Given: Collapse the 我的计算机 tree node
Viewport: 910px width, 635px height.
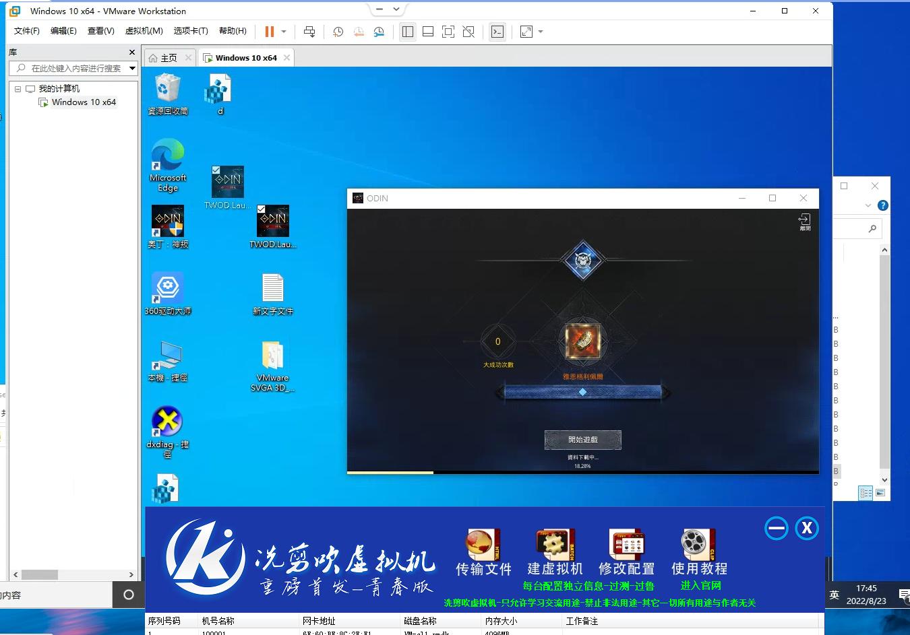Looking at the screenshot, I should pyautogui.click(x=18, y=89).
